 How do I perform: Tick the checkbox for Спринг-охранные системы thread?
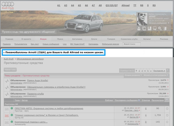[167, 115]
